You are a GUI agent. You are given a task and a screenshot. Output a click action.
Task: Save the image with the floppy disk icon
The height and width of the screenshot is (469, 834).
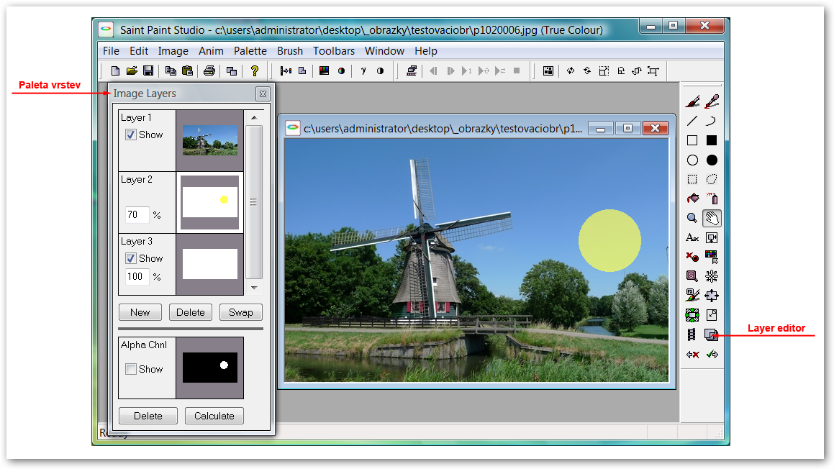tap(148, 70)
